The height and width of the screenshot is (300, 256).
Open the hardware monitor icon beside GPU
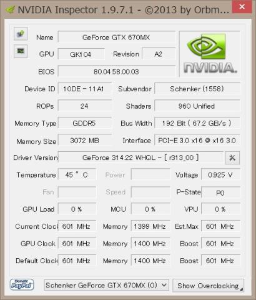click(21, 51)
